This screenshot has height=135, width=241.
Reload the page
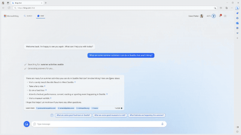[9, 8]
